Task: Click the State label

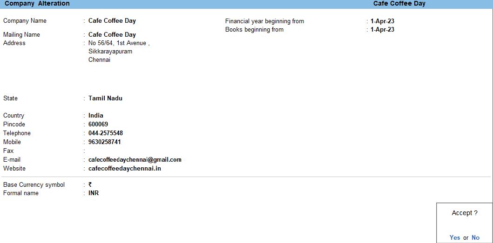Action: click(10, 98)
